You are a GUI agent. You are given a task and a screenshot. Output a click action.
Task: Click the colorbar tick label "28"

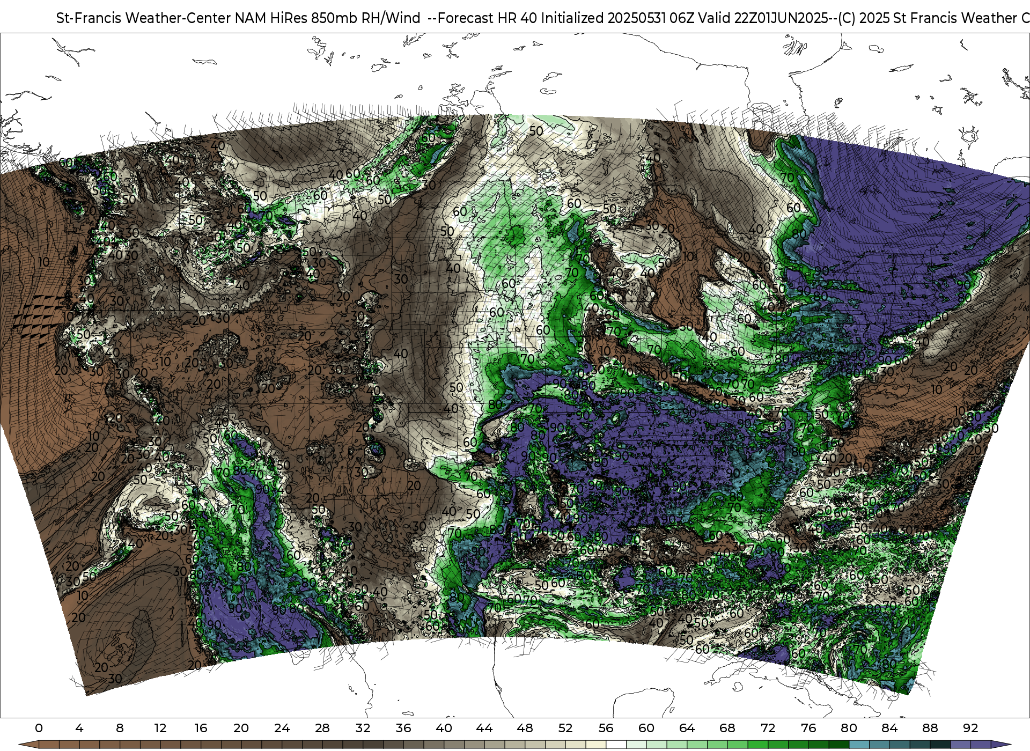click(322, 728)
